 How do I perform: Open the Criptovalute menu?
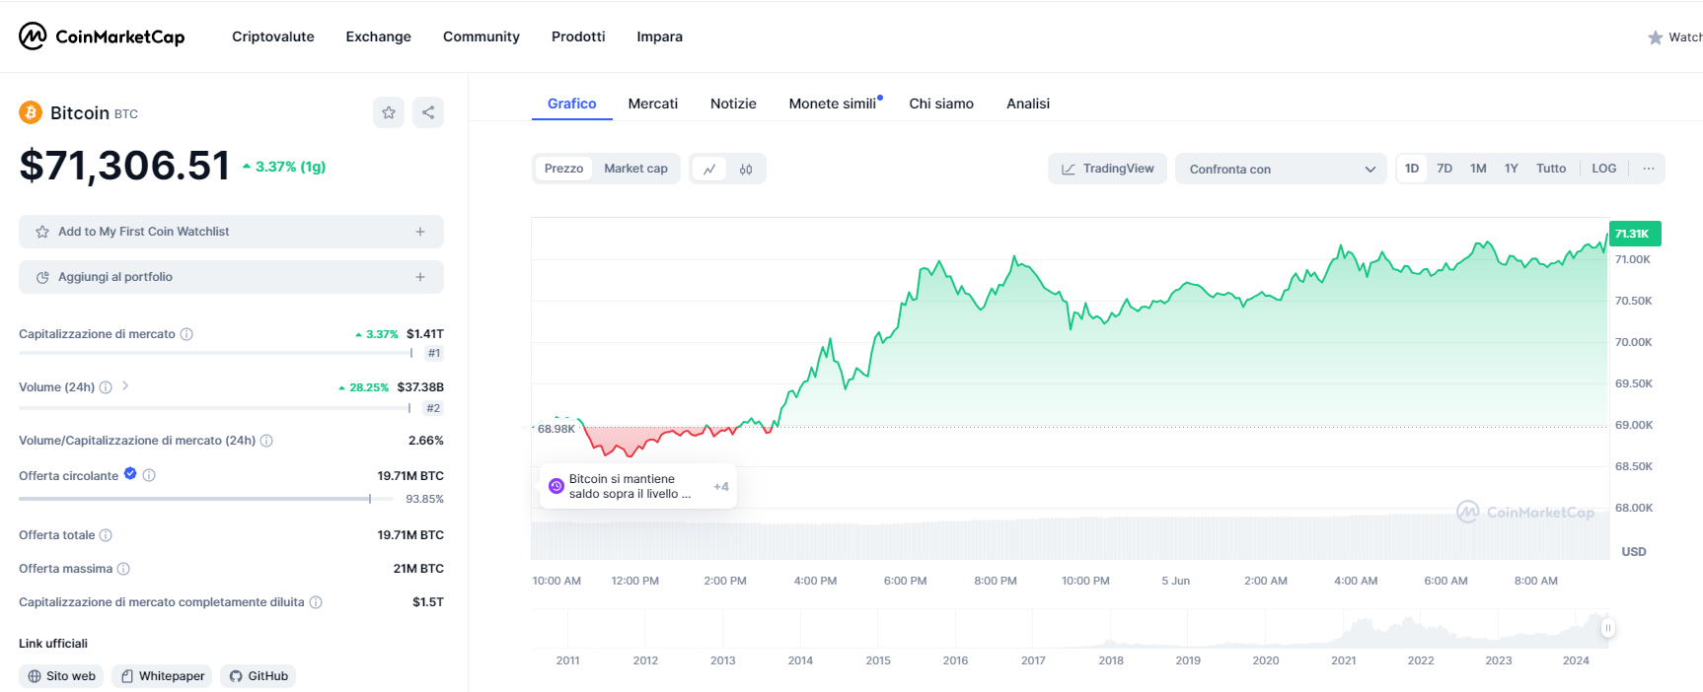click(x=272, y=36)
